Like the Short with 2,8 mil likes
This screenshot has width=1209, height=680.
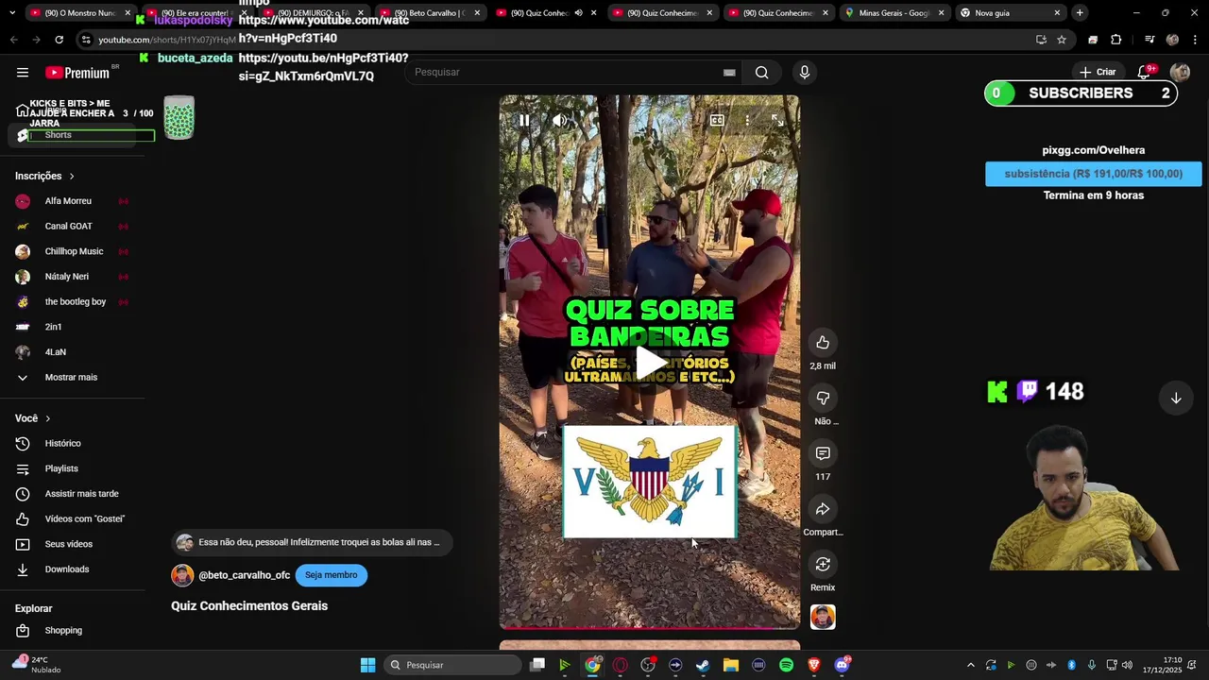tap(823, 343)
